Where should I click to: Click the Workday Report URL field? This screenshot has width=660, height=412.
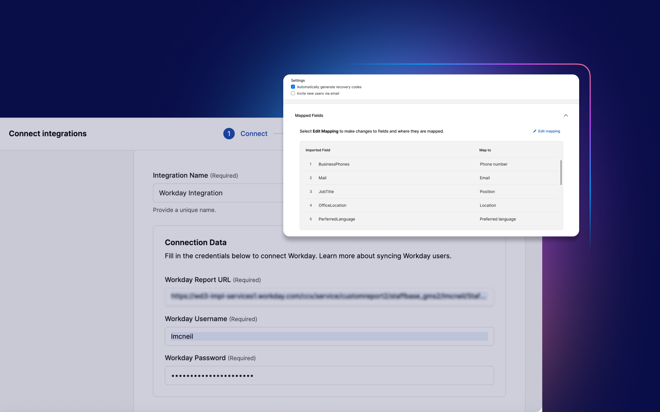329,297
